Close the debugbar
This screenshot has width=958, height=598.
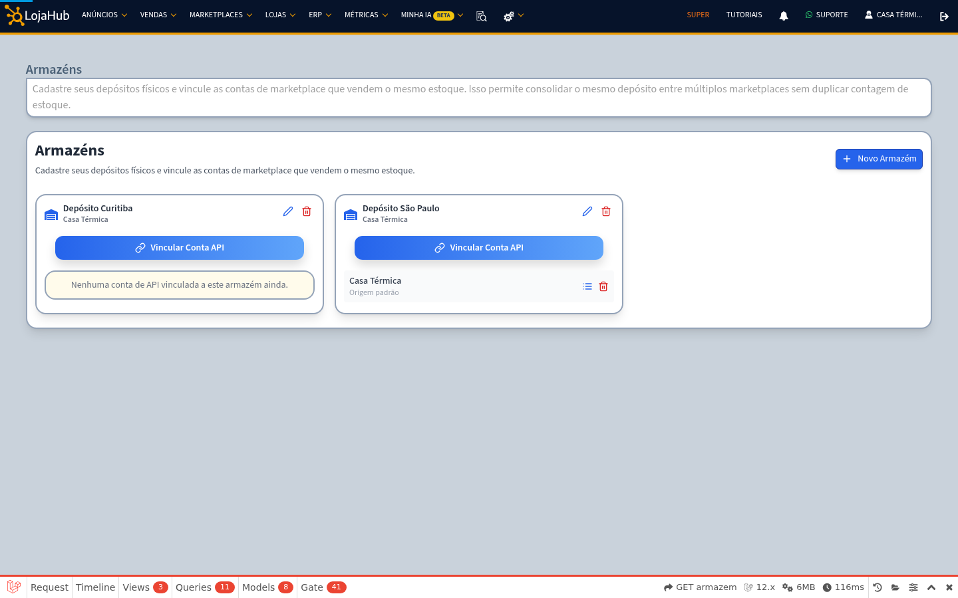click(x=949, y=587)
